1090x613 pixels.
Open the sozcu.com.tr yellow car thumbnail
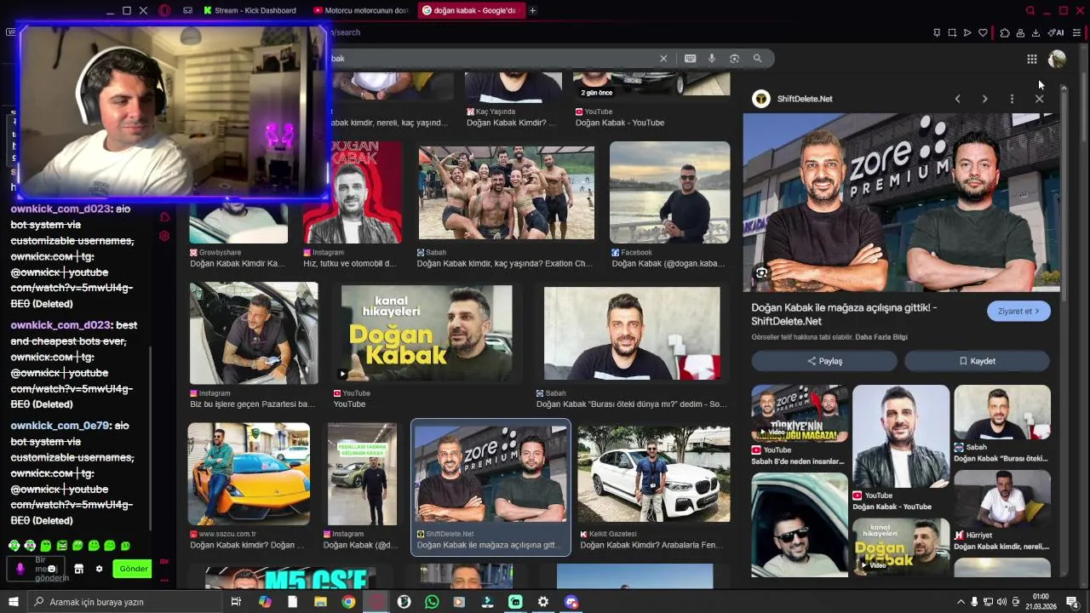pos(249,474)
